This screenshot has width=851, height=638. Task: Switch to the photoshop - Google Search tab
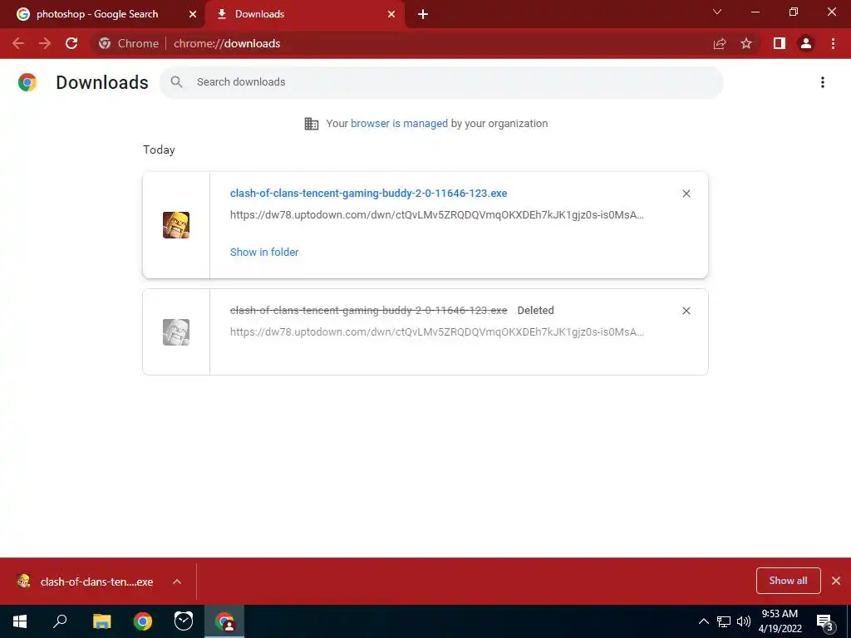[x=98, y=14]
